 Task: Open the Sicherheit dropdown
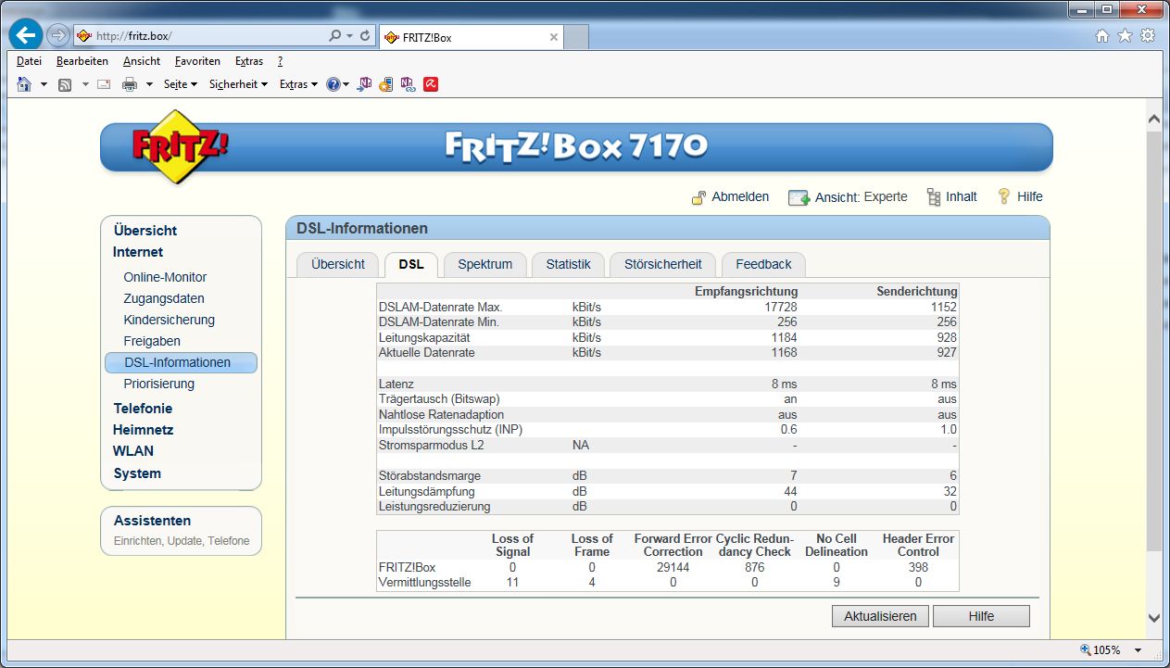click(x=238, y=84)
